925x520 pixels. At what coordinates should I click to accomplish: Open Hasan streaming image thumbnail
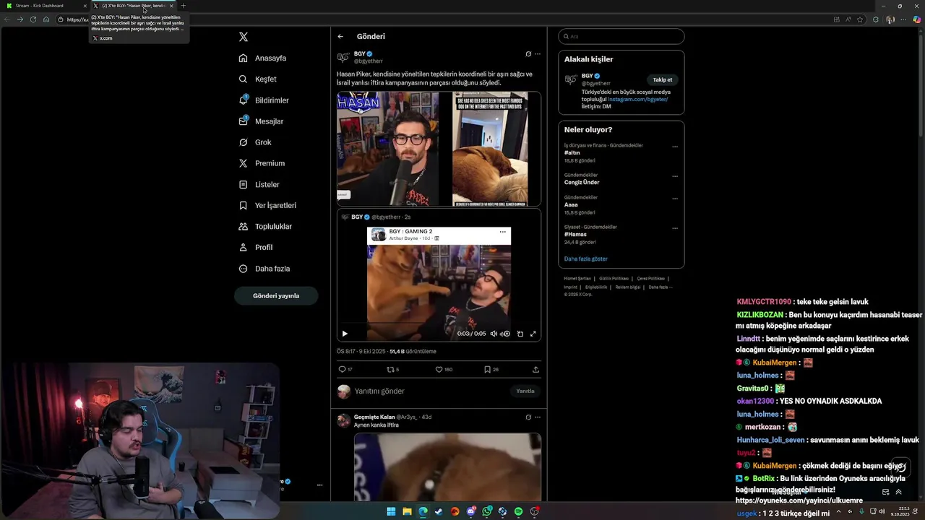(x=387, y=149)
